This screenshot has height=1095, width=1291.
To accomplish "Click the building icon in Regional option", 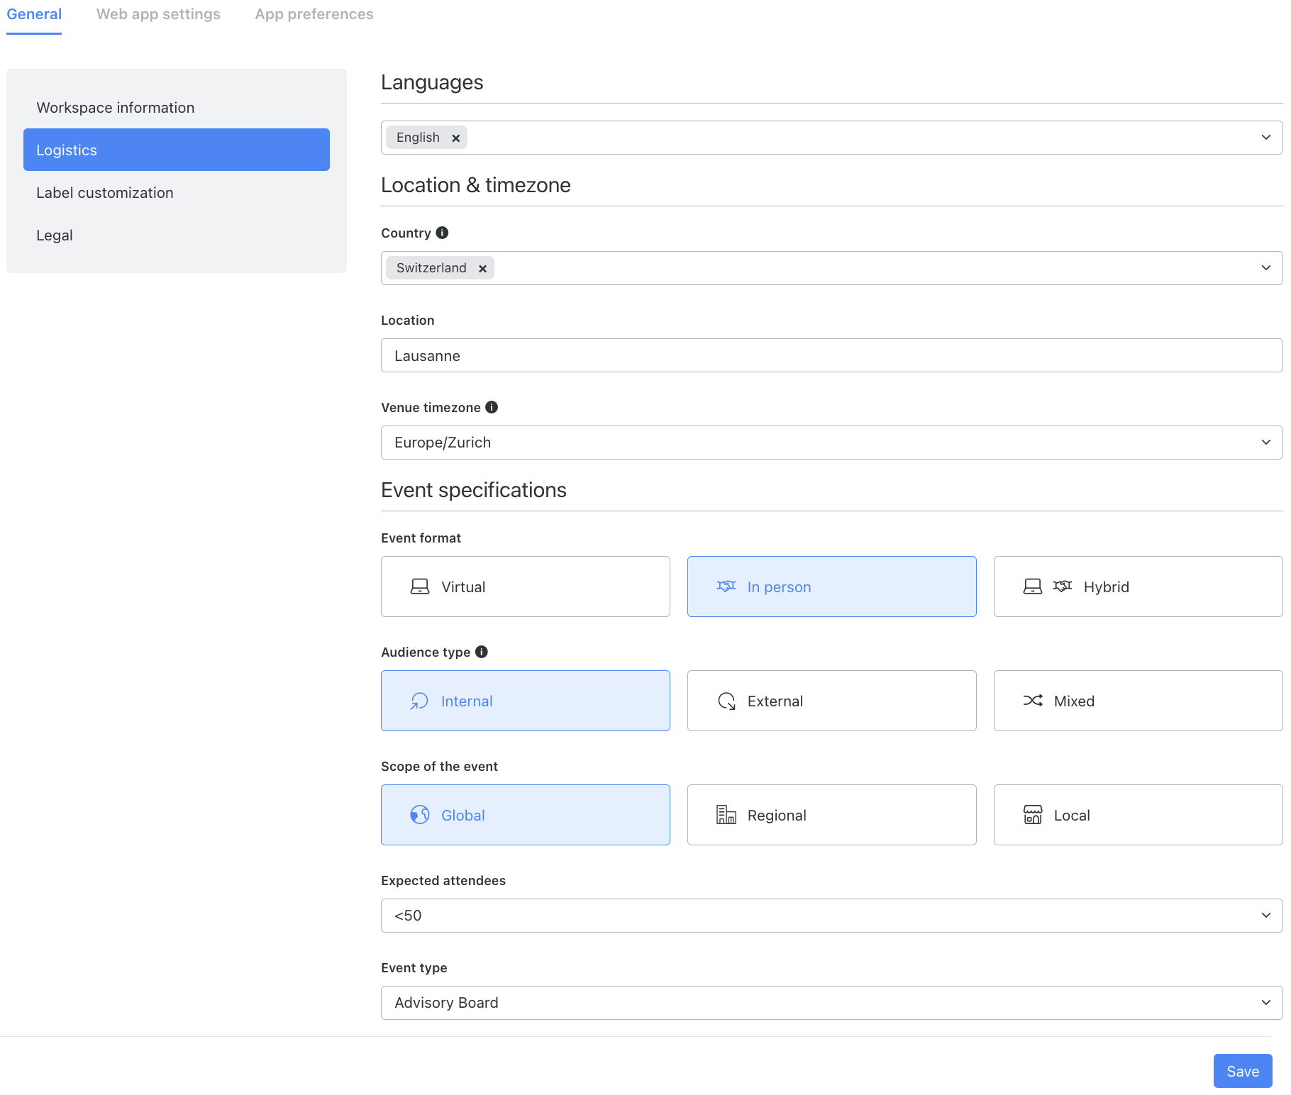I will 726,815.
